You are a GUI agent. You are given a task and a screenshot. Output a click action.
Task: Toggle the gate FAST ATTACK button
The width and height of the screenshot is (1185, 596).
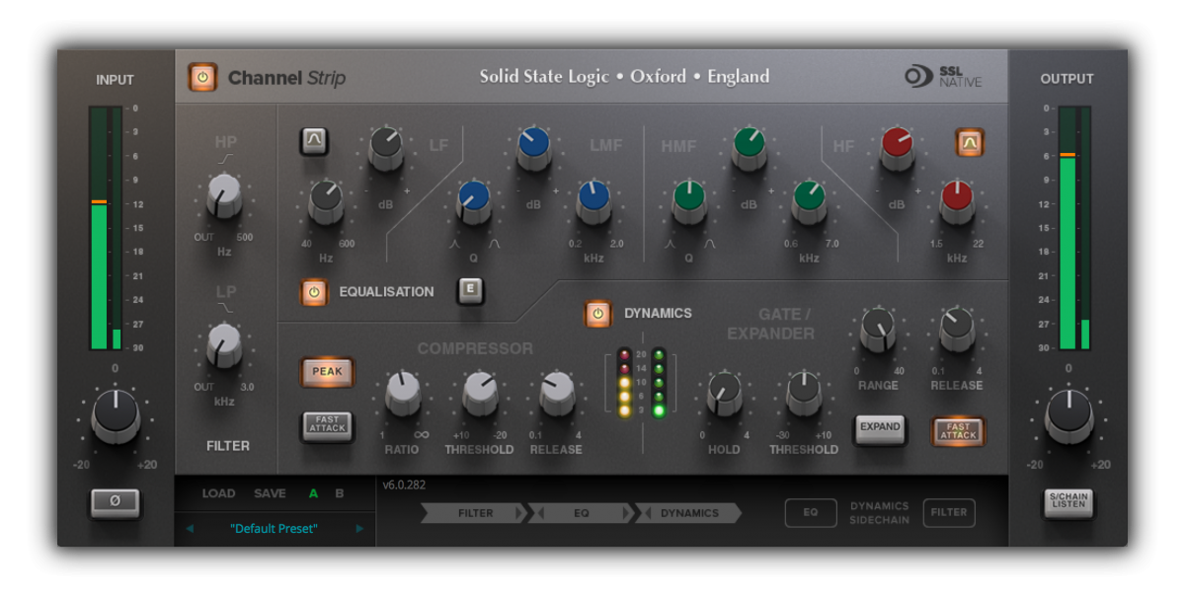[958, 430]
